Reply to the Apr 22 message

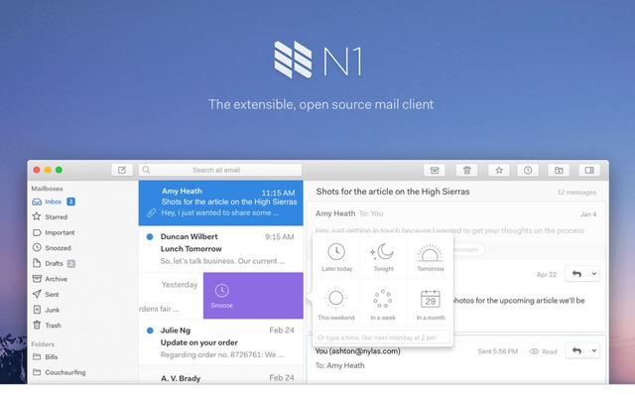coord(576,274)
